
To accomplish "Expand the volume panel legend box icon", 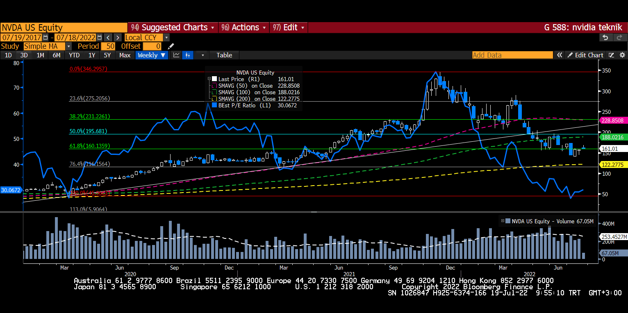I will click(503, 221).
